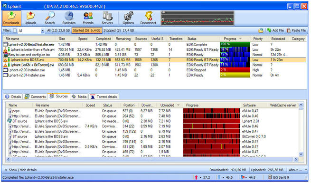This screenshot has height=184, width=311.
Task: Toggle the All (13) filter
Action: pos(58,30)
